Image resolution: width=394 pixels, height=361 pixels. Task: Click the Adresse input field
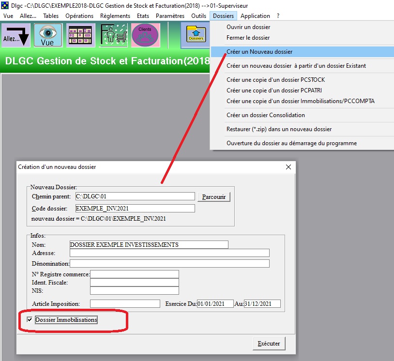169,253
